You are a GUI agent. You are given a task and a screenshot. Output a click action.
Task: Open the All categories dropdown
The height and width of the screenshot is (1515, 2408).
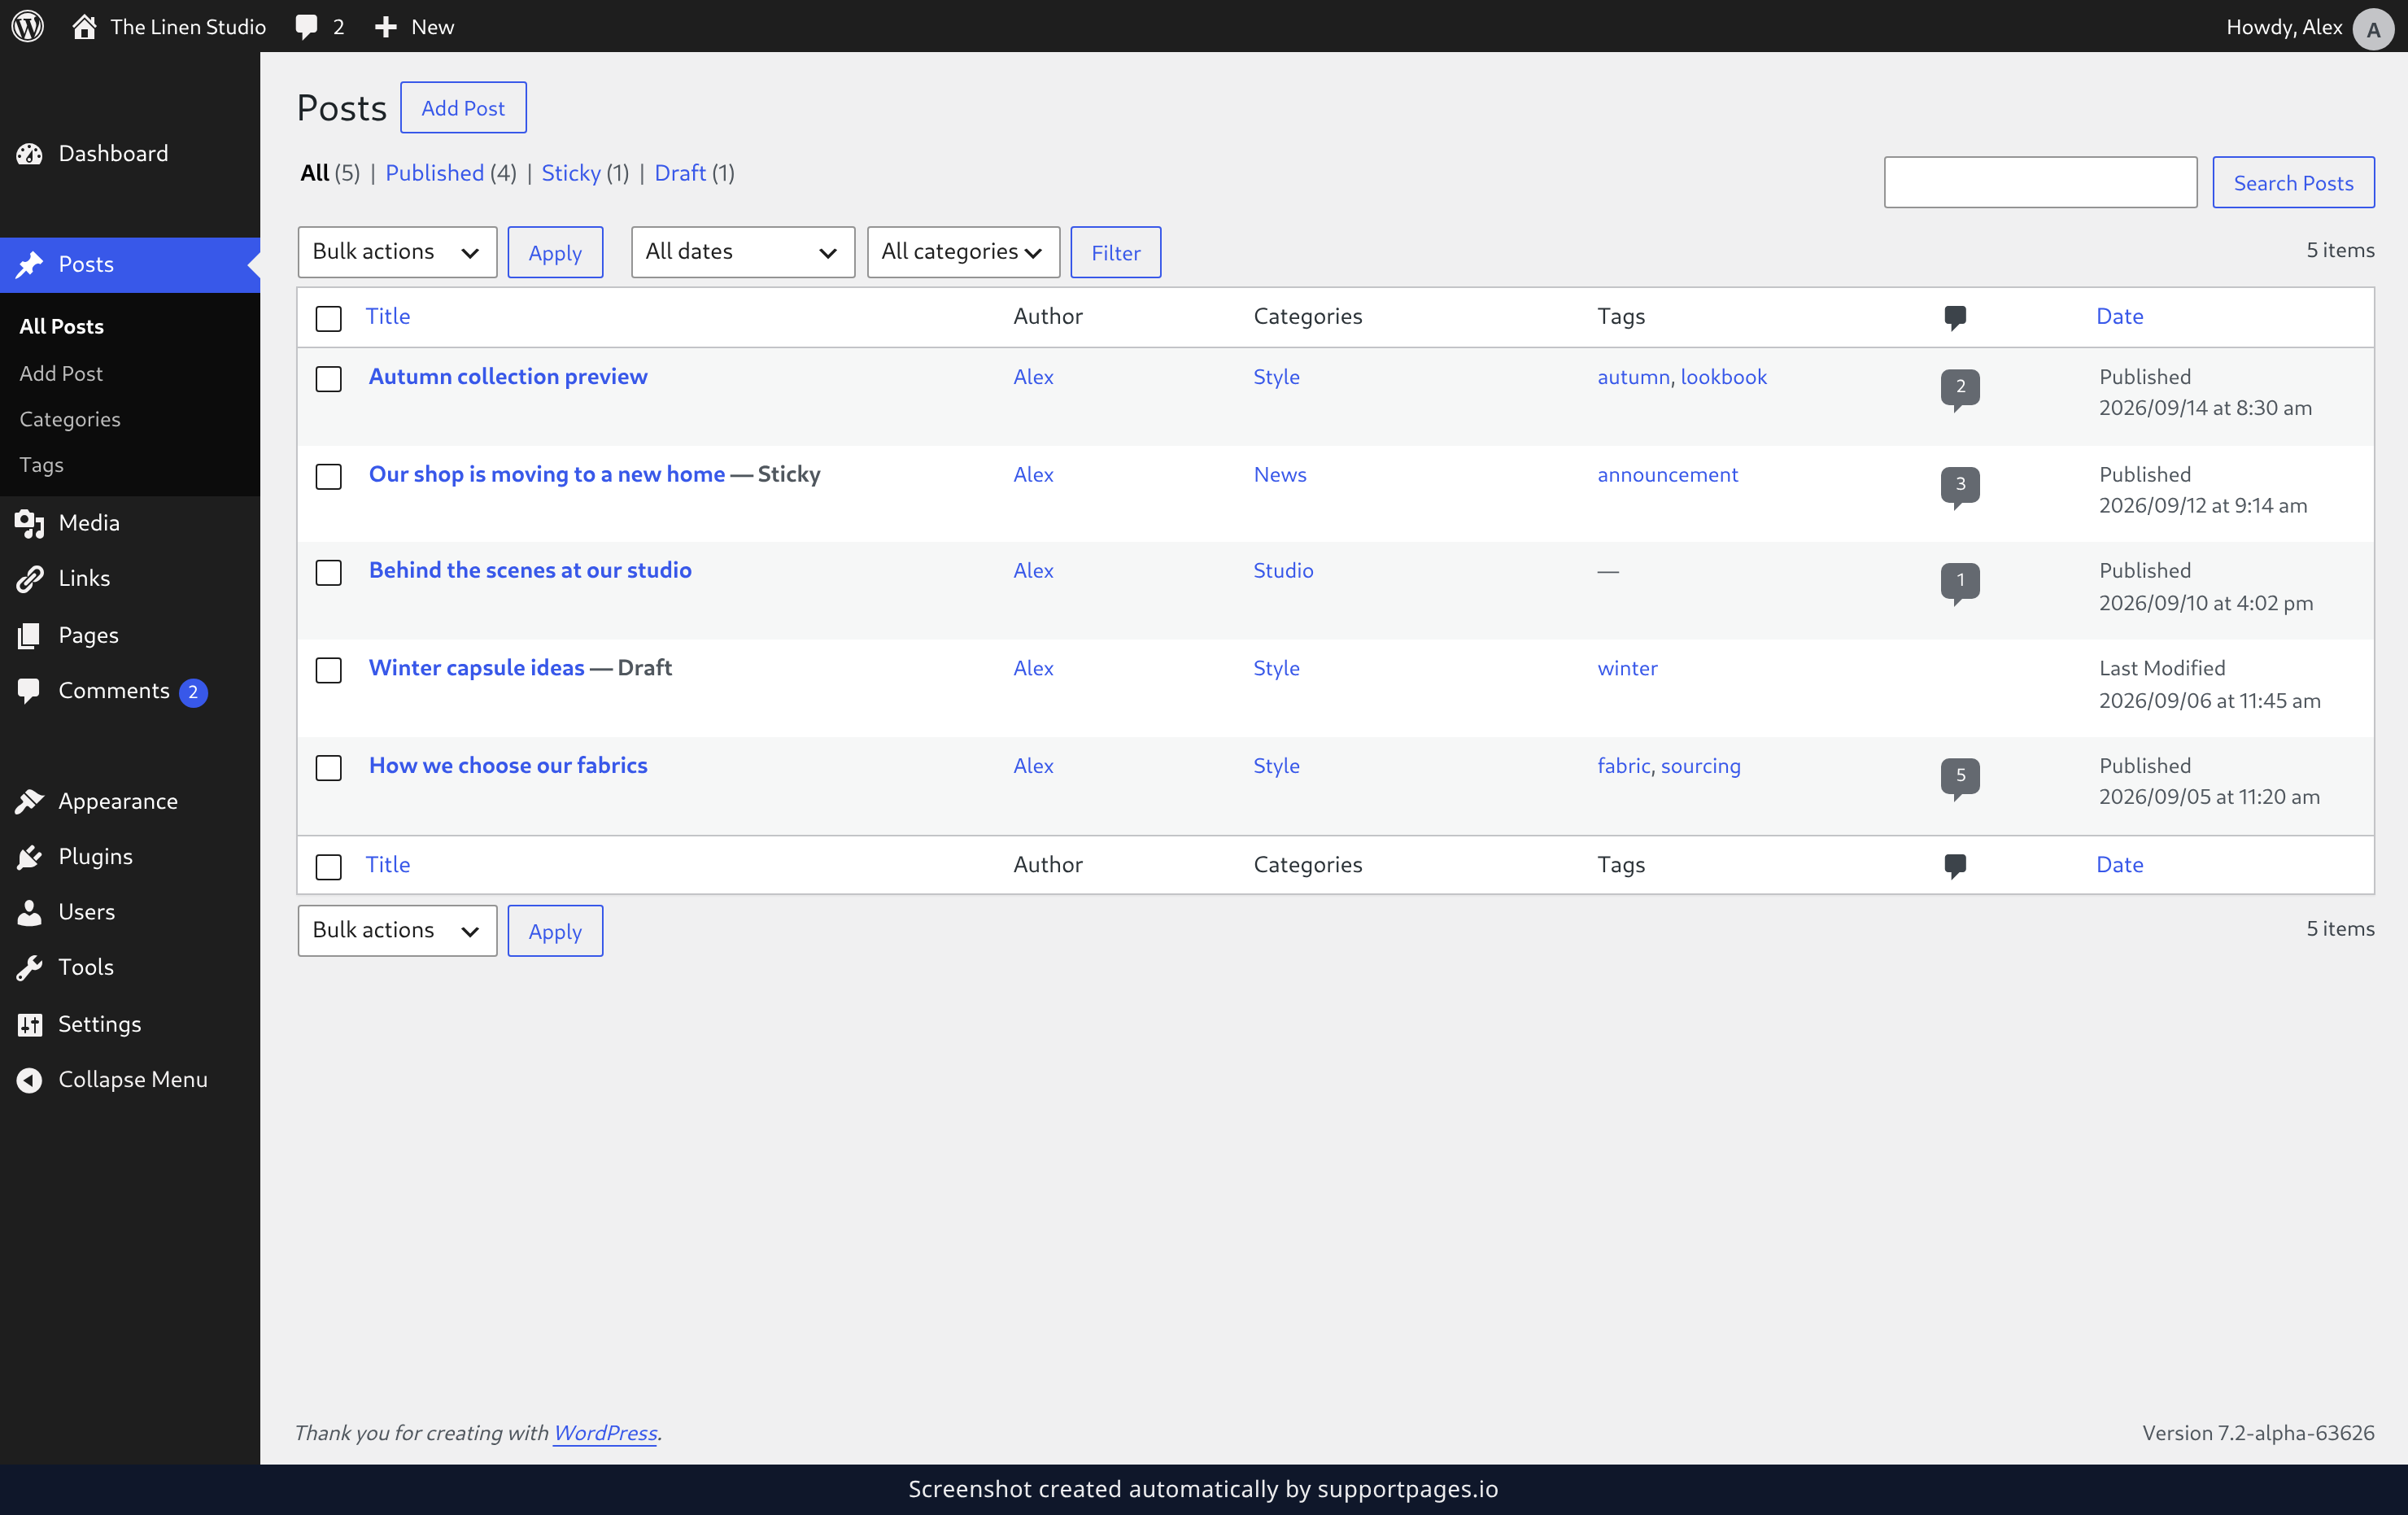pos(963,252)
